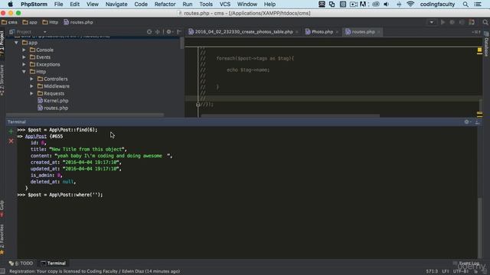The image size is (490, 275).
Task: Open the run configuration dropdown
Action: point(432,22)
